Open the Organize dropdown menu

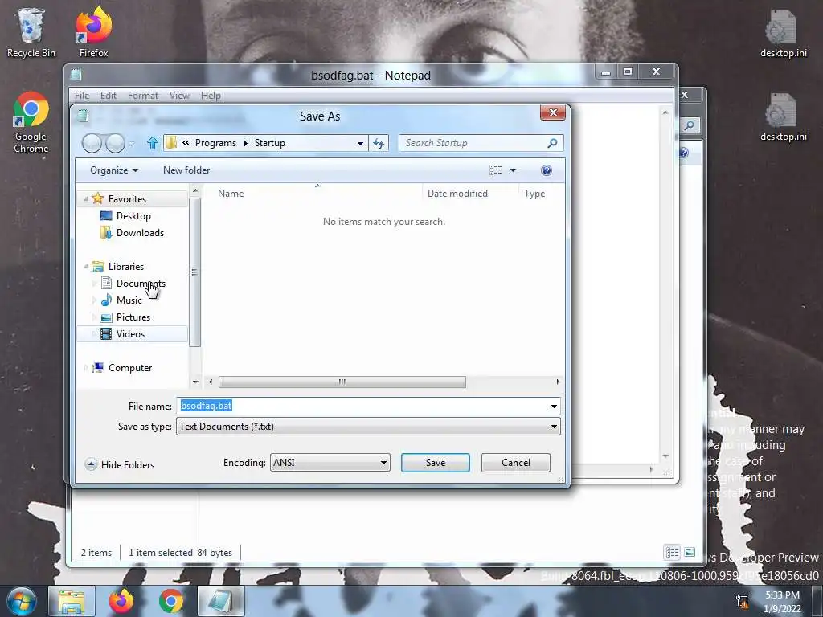[114, 170]
